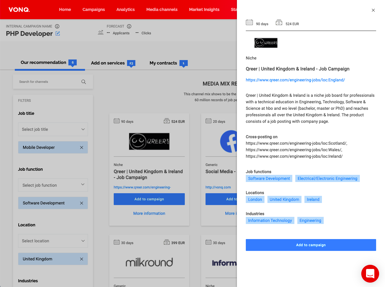This screenshot has height=287, width=385.
Task: Open info tooltip for Internal Campaign Name
Action: click(x=57, y=26)
